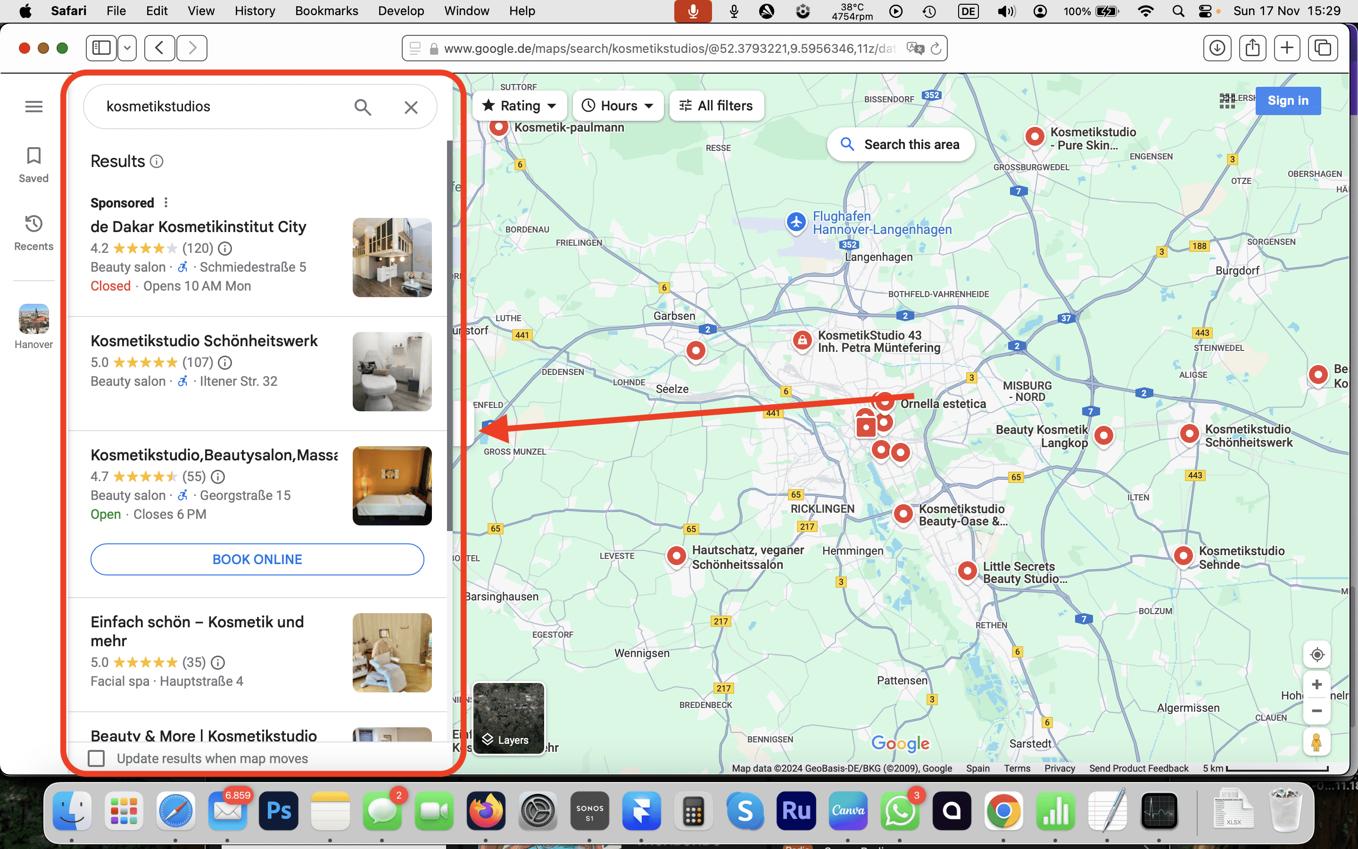The image size is (1358, 849).
Task: Switch map using Layers toggle
Action: click(508, 718)
